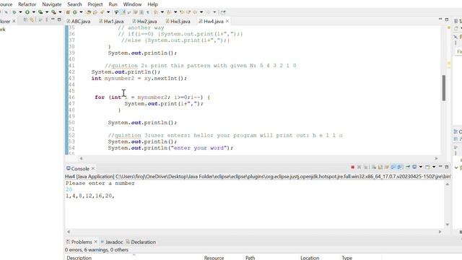Click the editor vertical scrollbar thumb
Viewport: 462px width, 260px height.
pos(444,88)
